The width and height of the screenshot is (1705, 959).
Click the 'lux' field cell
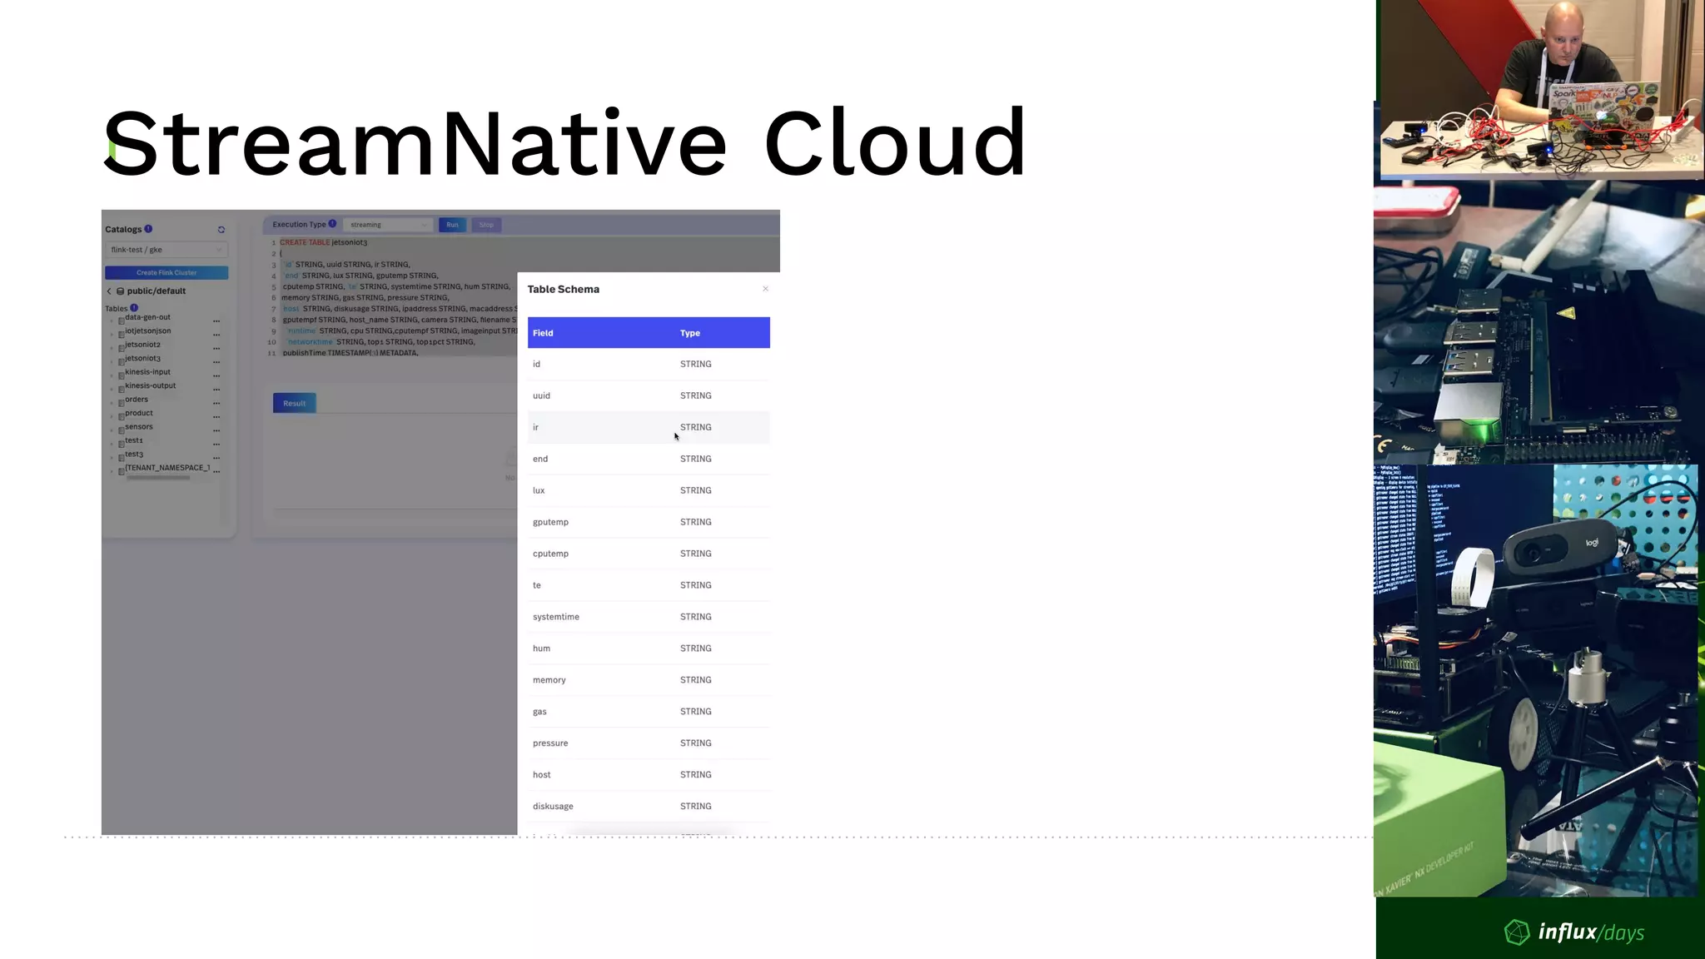tap(539, 490)
